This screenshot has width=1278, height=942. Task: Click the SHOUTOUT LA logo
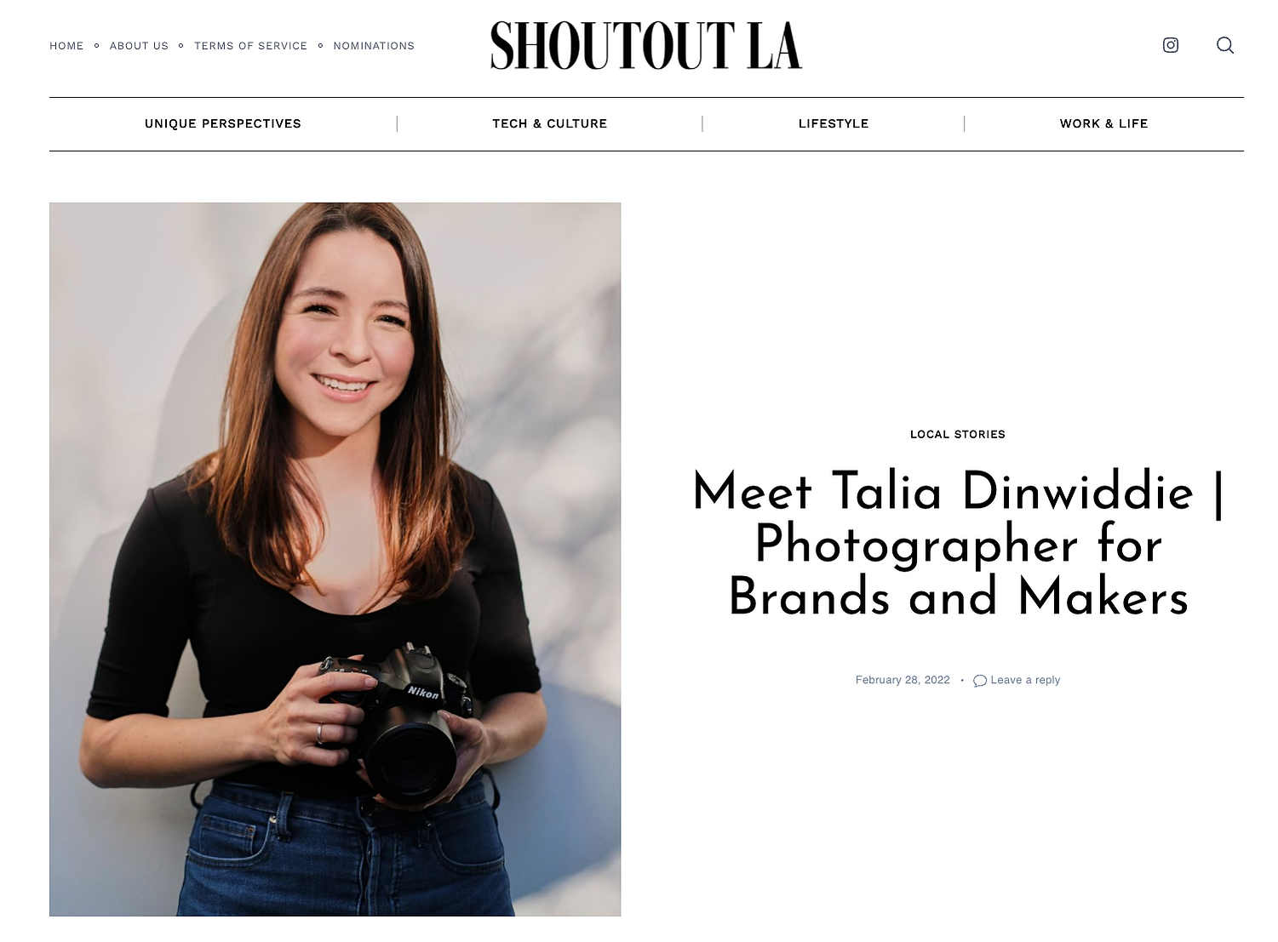[x=646, y=45]
